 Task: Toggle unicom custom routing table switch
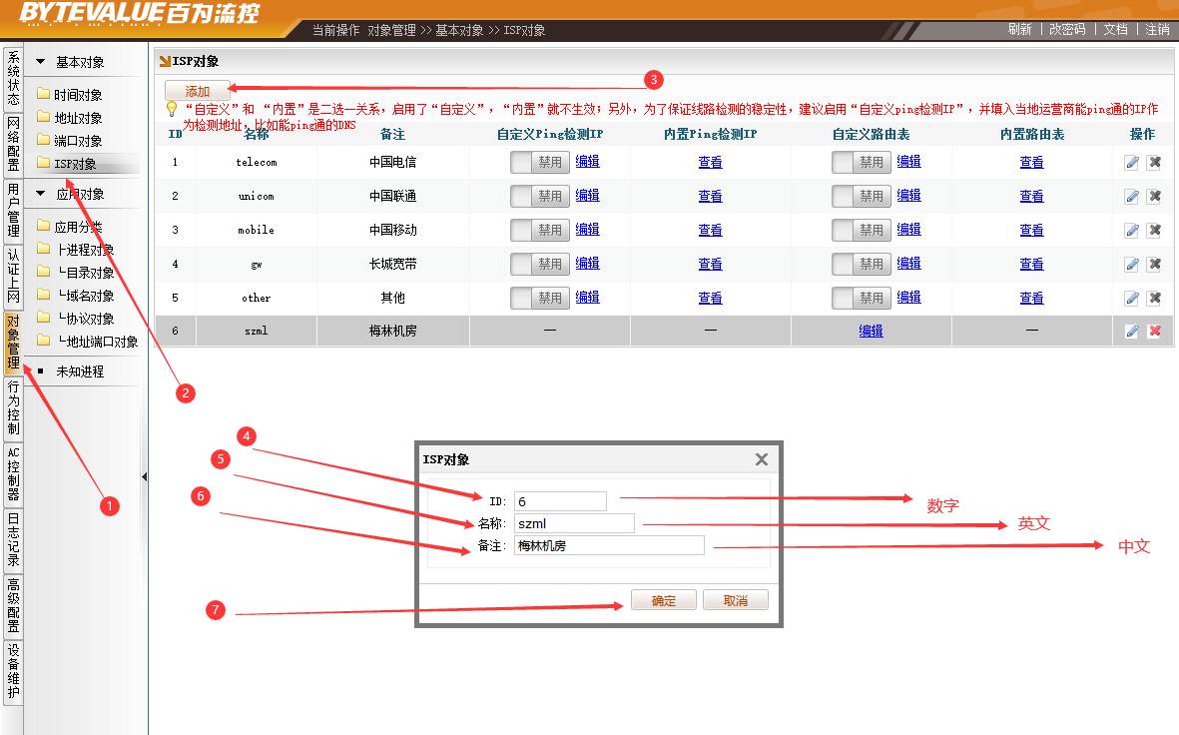click(861, 196)
